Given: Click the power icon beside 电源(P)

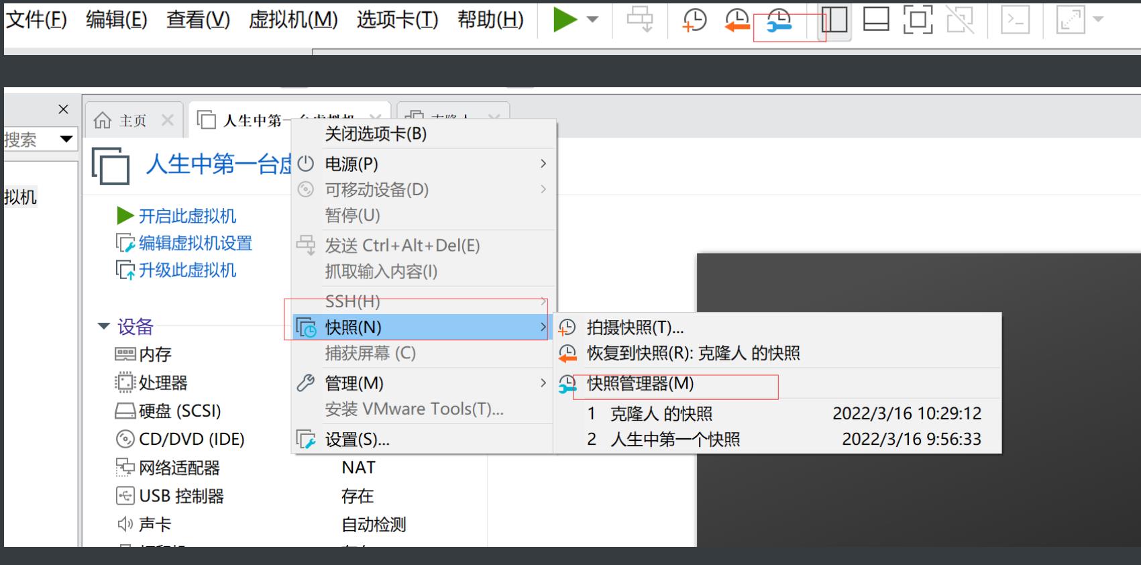Looking at the screenshot, I should (x=306, y=164).
